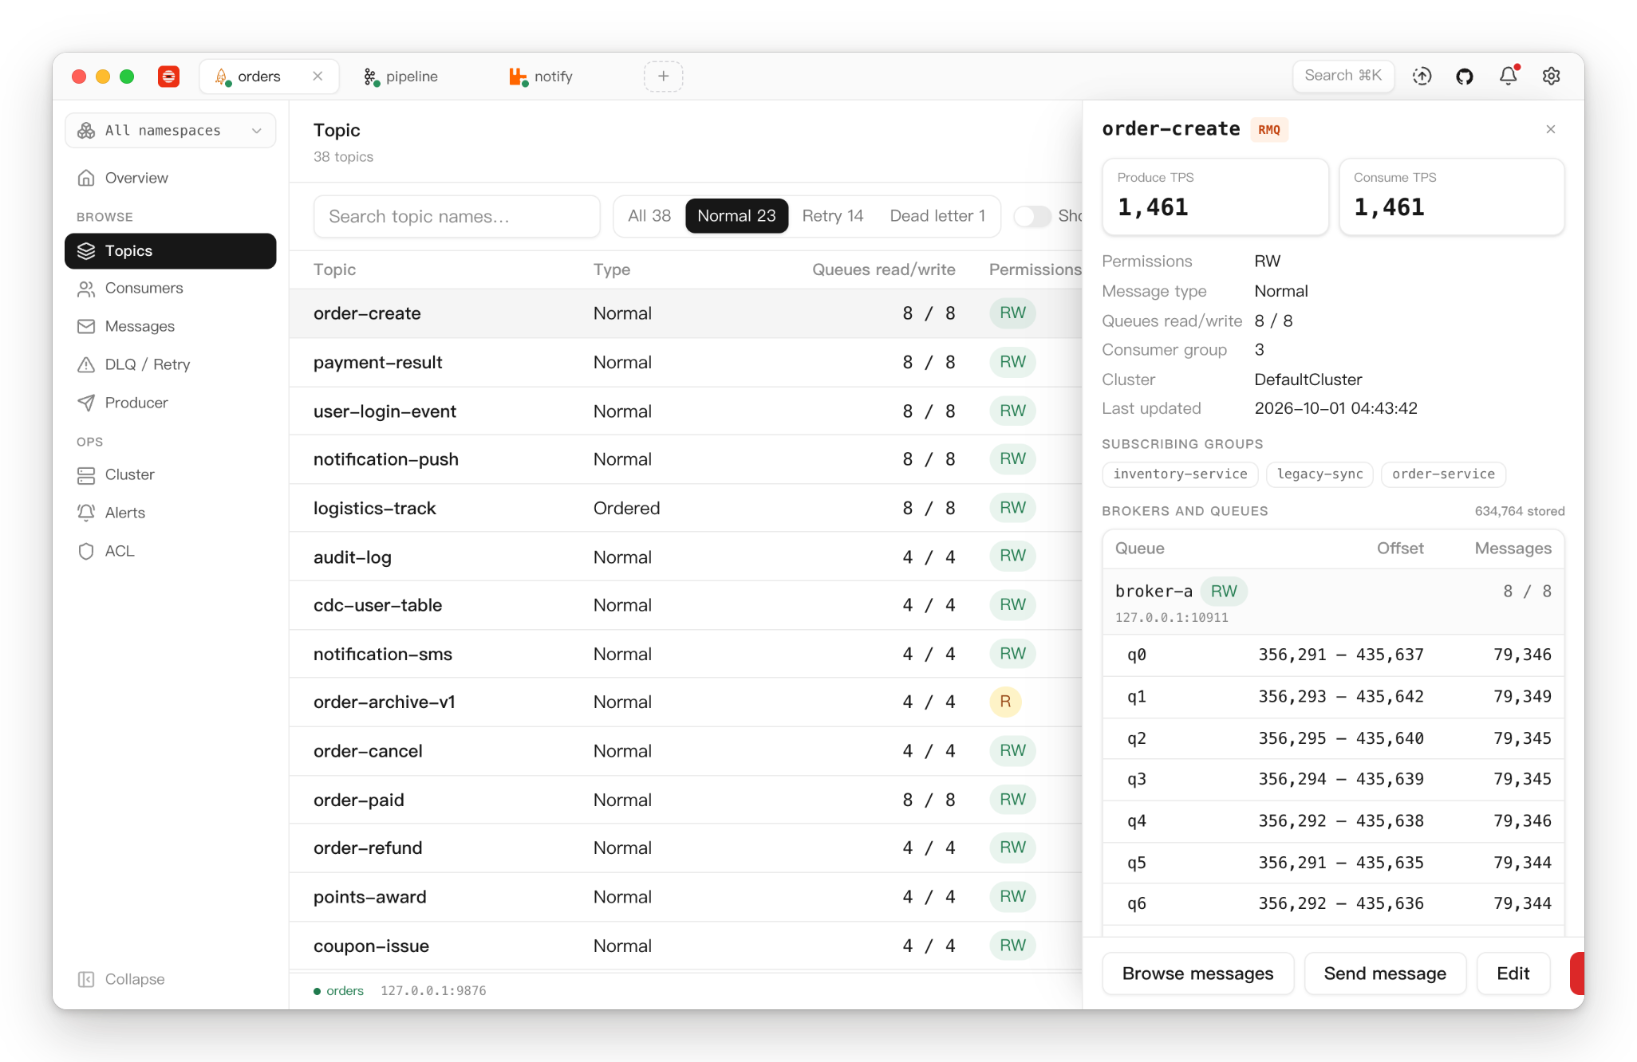Viewport: 1637px width, 1062px height.
Task: Select the cdc-user-table topic row
Action: coord(686,605)
